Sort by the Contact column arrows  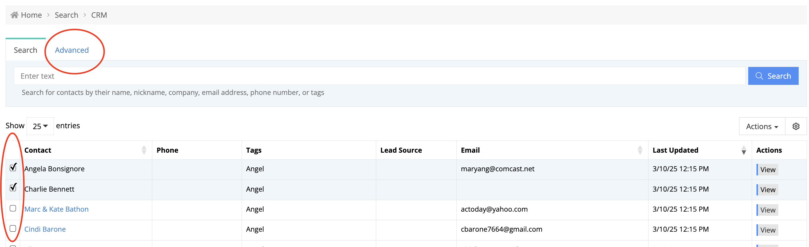pos(144,150)
